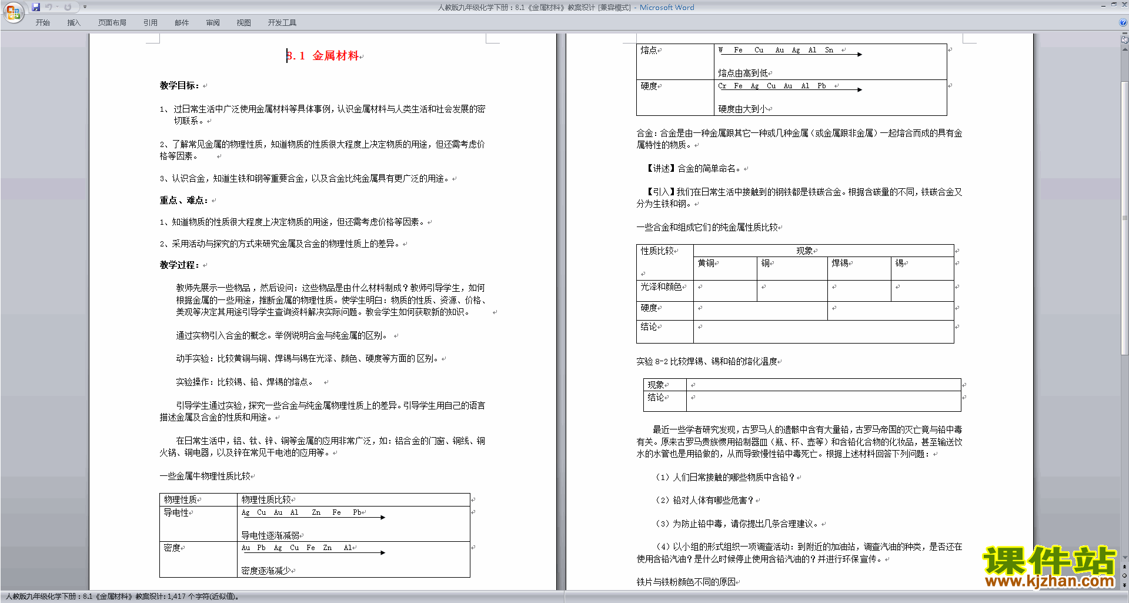The width and height of the screenshot is (1129, 603).
Task: Open the Office button menu
Action: tap(13, 12)
